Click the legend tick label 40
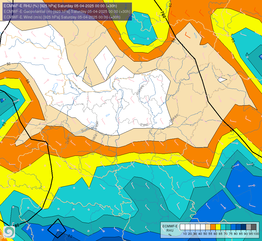The height and width of the screenshot is (241, 262). point(200,234)
